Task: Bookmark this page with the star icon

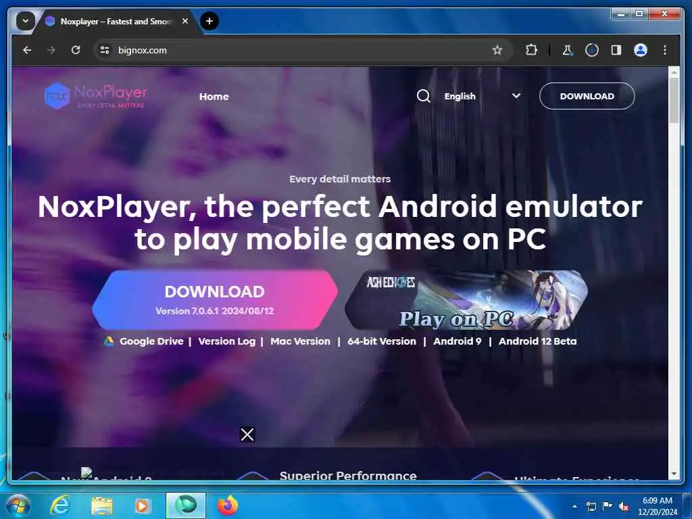Action: tap(497, 50)
